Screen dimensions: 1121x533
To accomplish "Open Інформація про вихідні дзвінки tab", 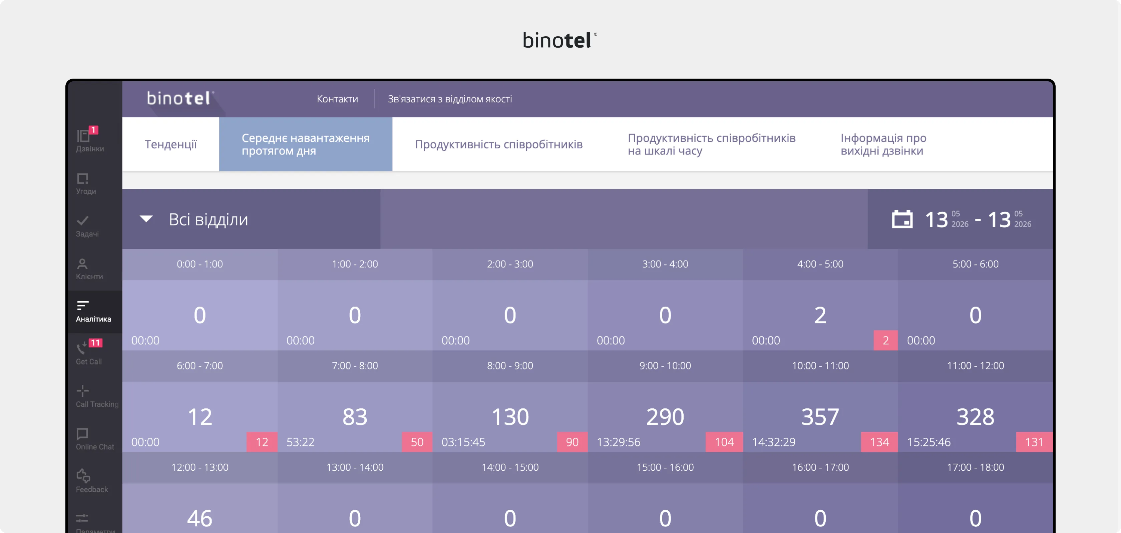I will point(883,144).
